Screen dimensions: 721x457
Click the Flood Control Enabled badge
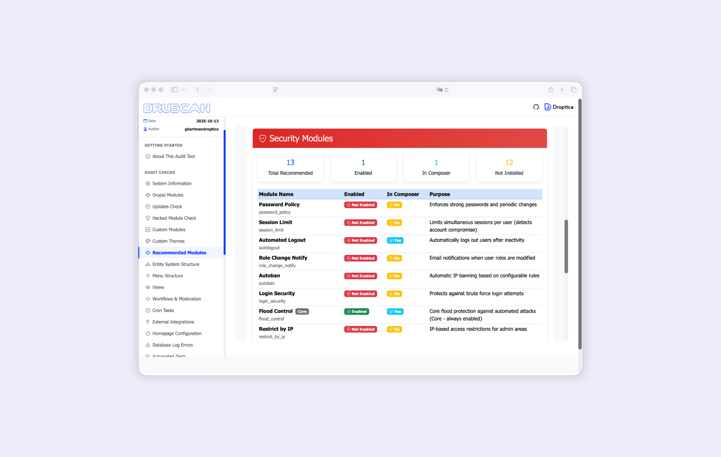[x=357, y=312]
